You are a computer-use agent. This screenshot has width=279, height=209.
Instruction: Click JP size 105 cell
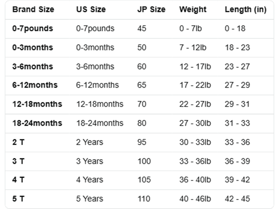tap(144, 180)
